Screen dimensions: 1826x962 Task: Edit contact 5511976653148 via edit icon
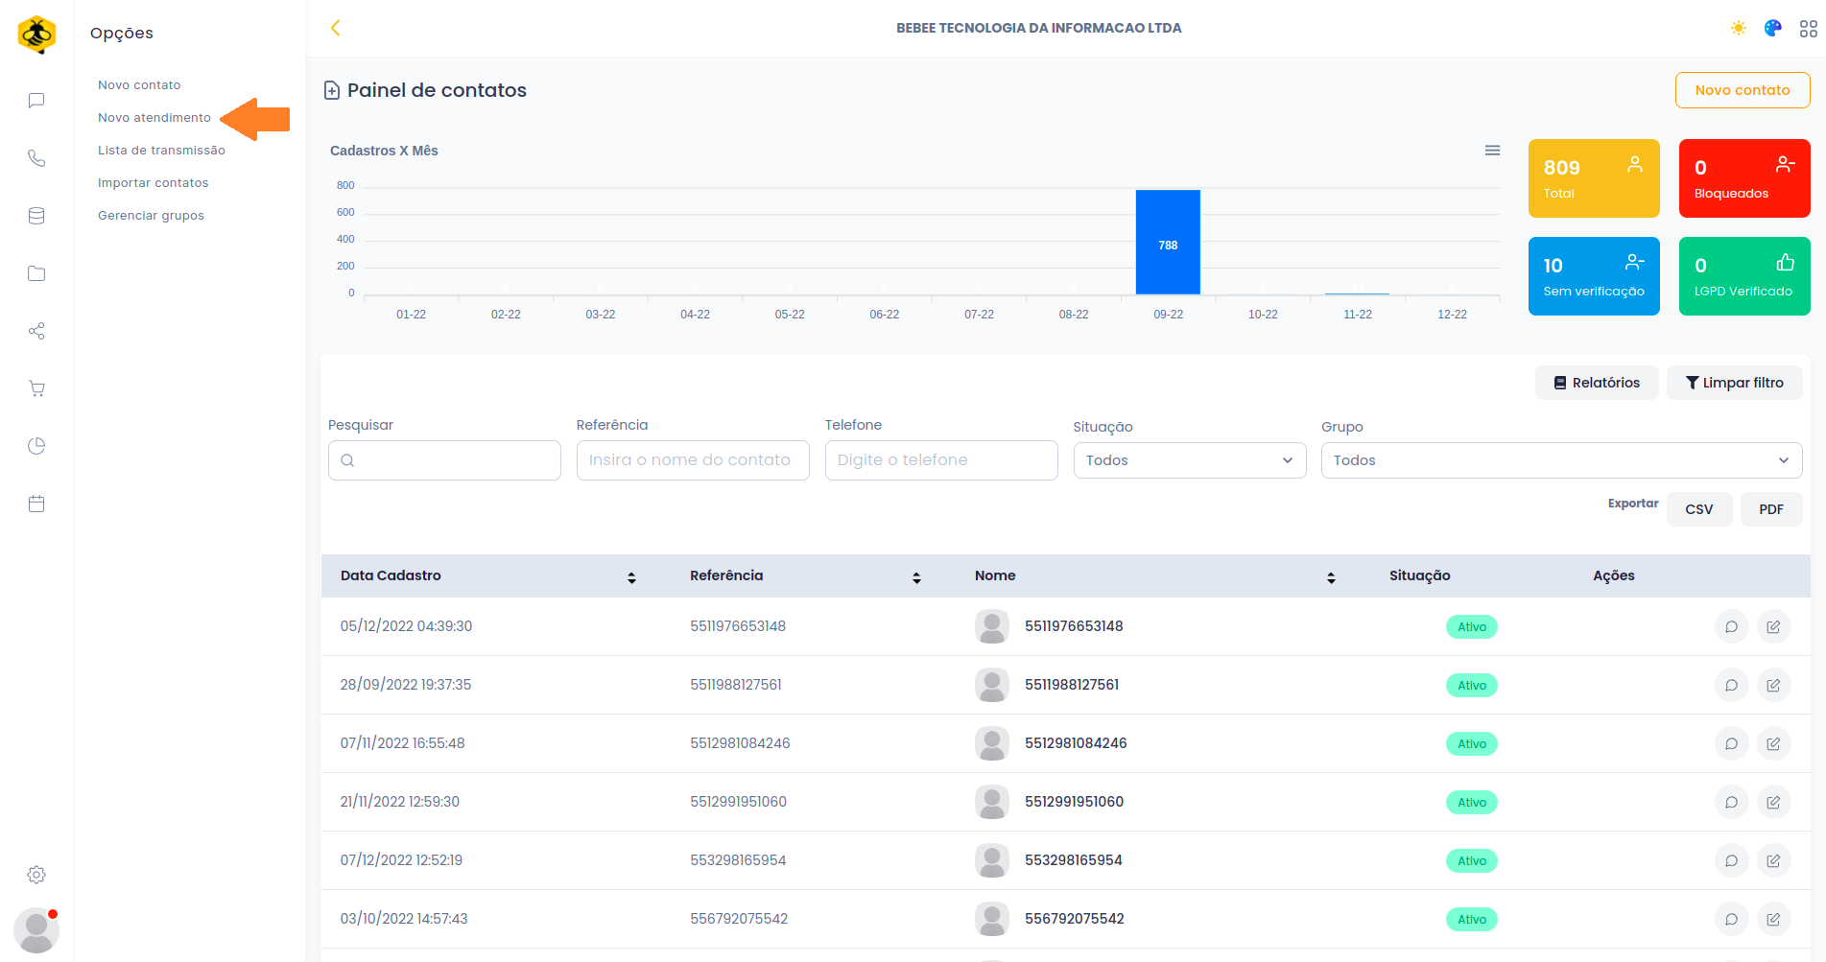[1773, 627]
